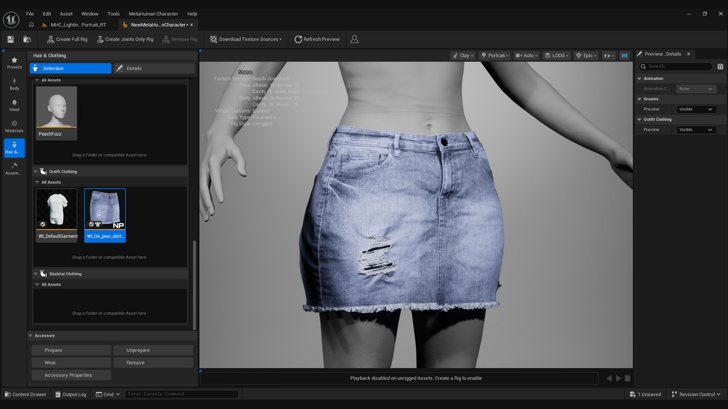Open the Portrait lighting dropdown
Screen dimensions: 728x409
495,56
